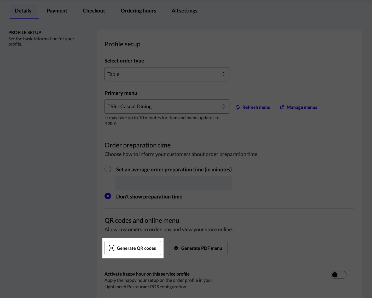
Task: Click the Generate QR codes button
Action: [x=133, y=248]
